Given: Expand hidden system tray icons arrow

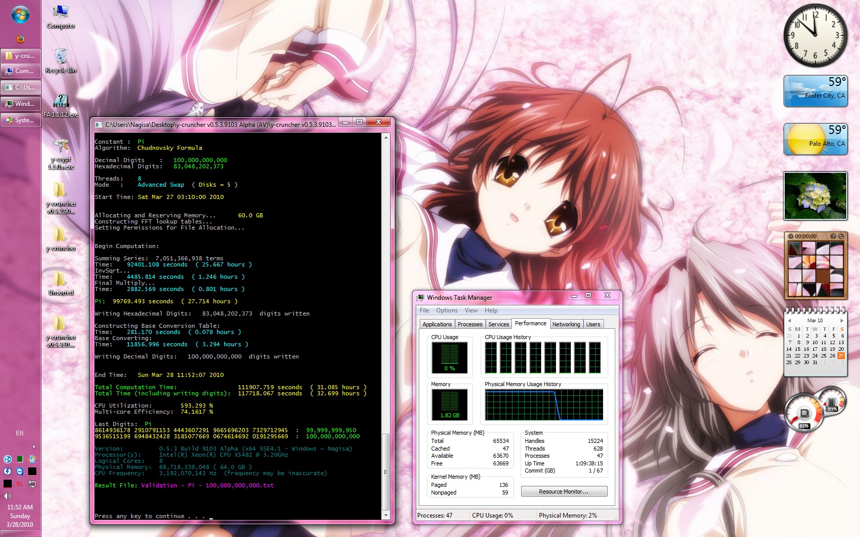Looking at the screenshot, I should pos(34,446).
